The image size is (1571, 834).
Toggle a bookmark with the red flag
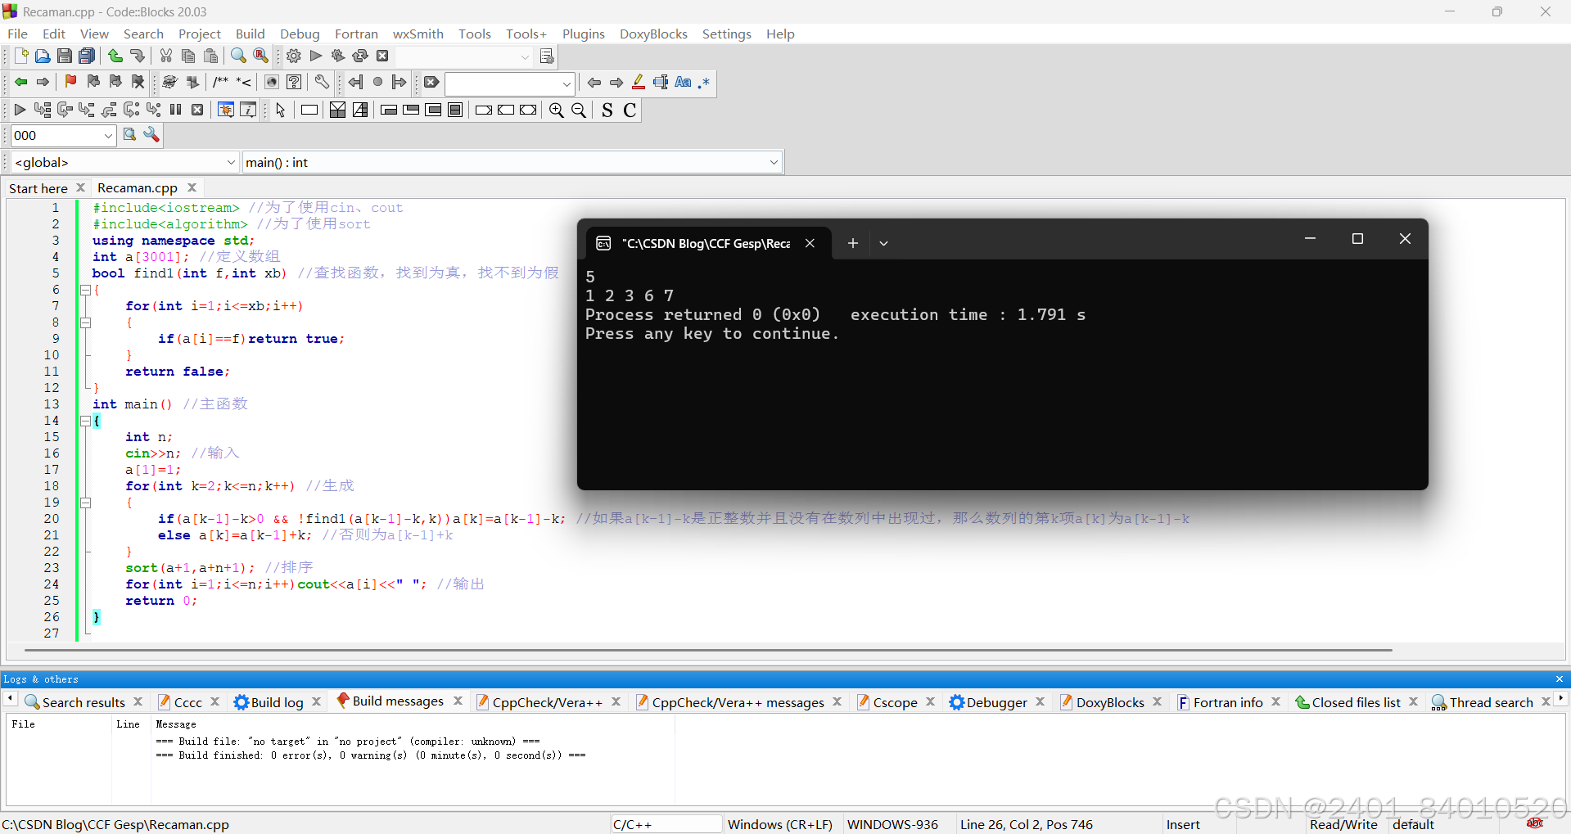tap(70, 82)
